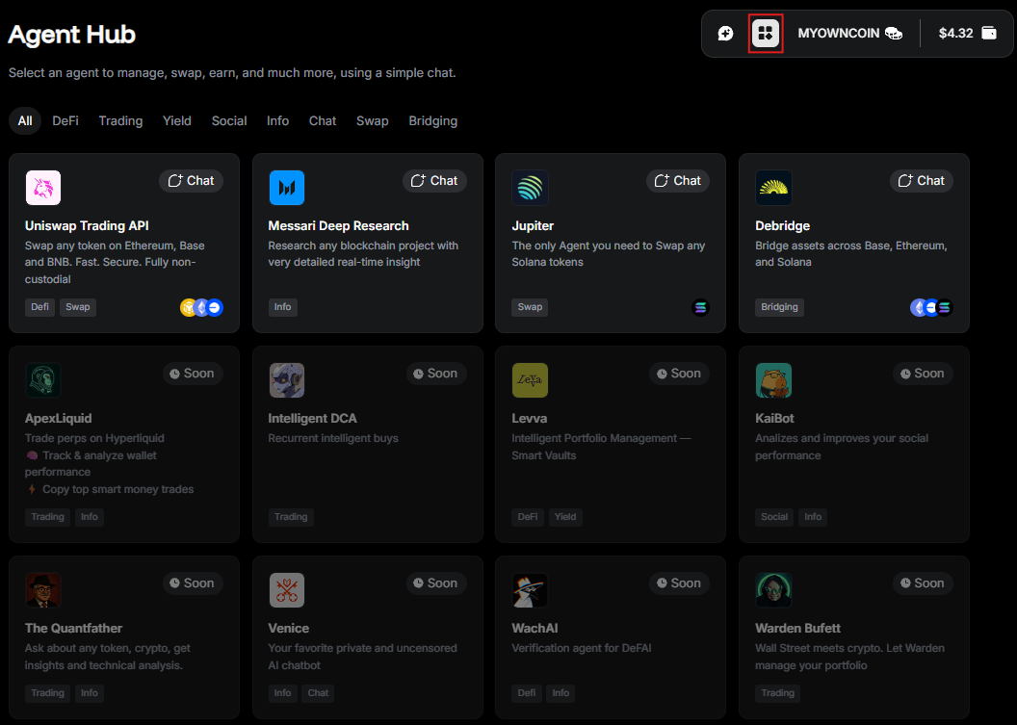Click the Jupiter card title
The image size is (1017, 725).
pos(533,225)
